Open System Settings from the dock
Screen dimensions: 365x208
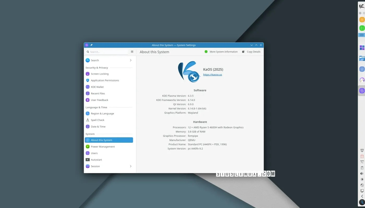[x=362, y=90]
